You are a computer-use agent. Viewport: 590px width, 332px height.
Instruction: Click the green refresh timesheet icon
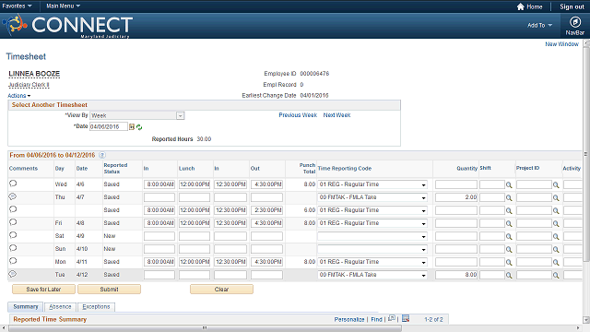[139, 127]
